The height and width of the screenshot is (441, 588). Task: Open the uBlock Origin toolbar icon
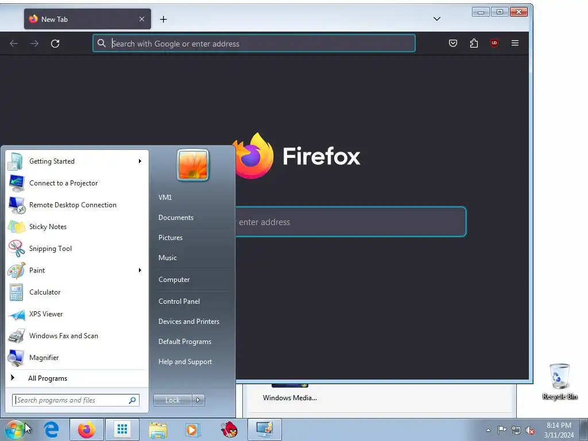pos(494,43)
